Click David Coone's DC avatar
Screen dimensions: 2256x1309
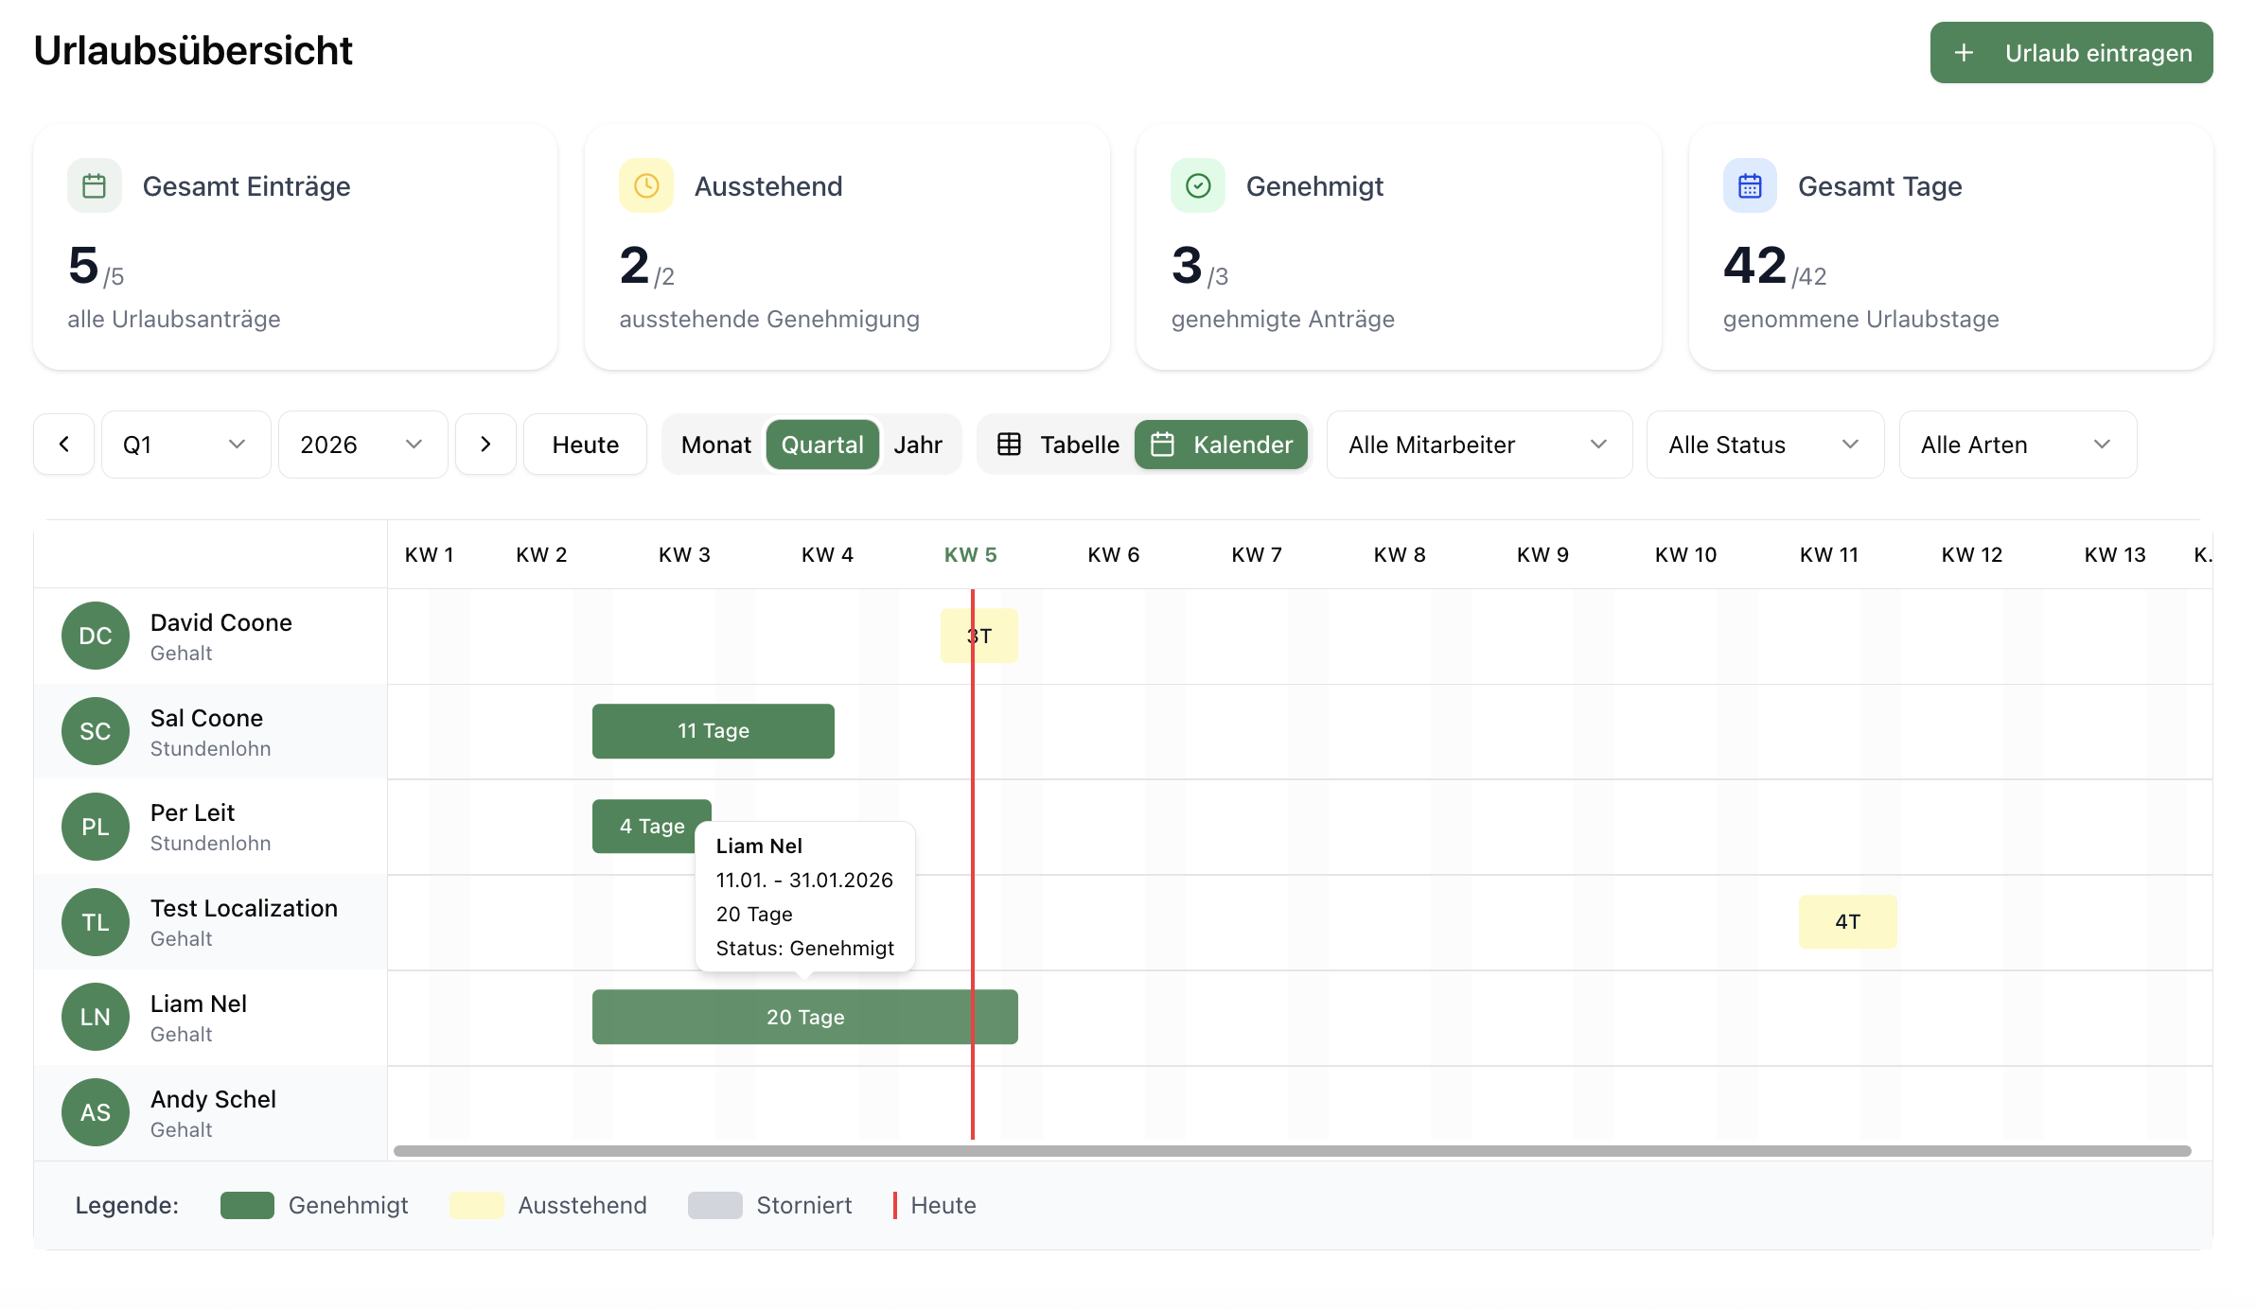click(95, 636)
